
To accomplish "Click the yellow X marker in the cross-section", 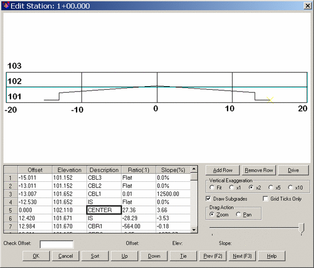I will [270, 100].
